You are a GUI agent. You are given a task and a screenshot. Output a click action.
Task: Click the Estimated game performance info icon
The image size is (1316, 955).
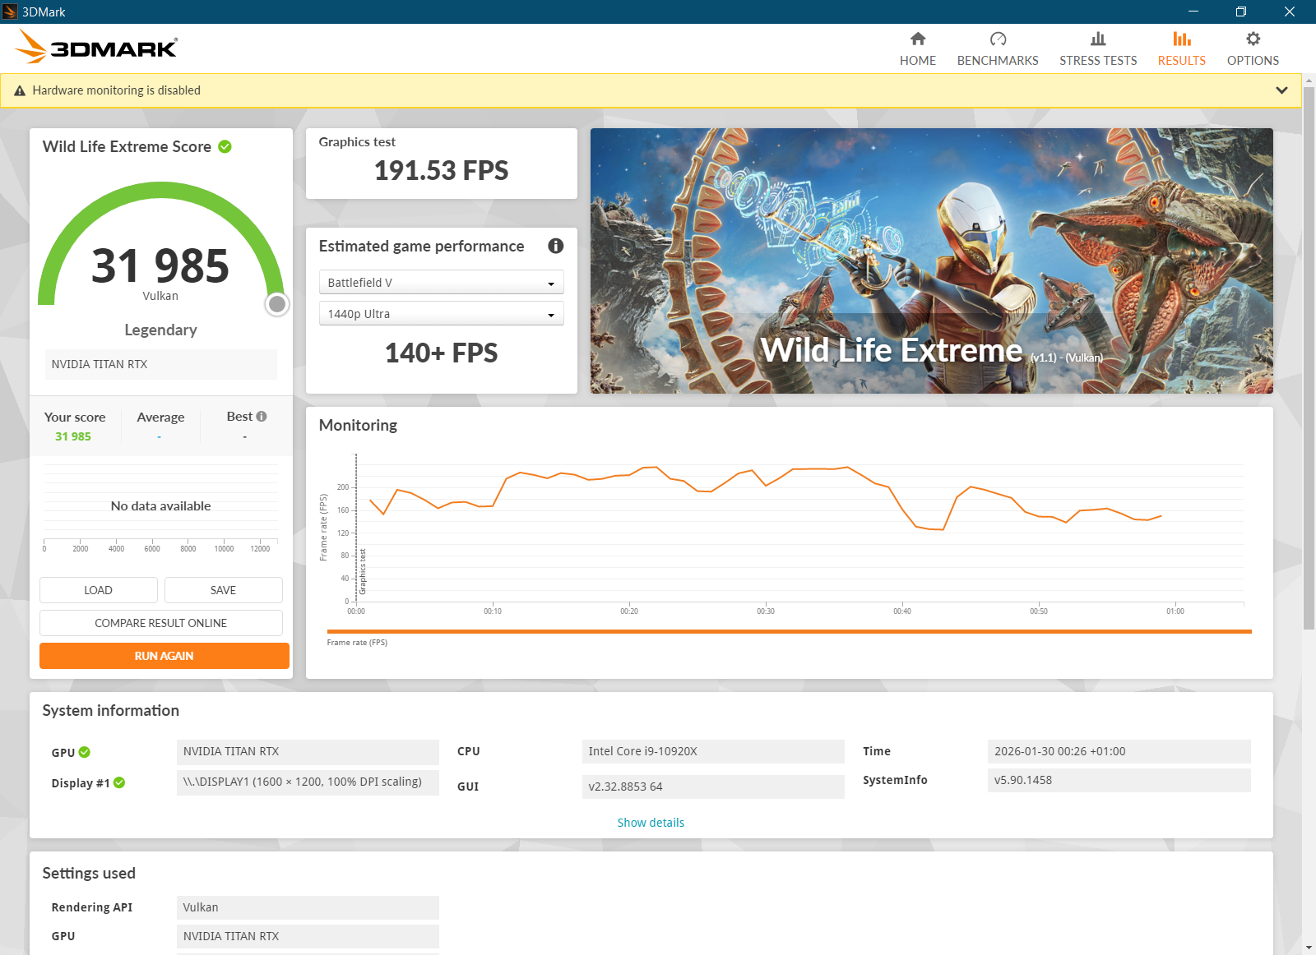click(x=556, y=246)
